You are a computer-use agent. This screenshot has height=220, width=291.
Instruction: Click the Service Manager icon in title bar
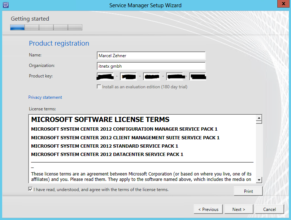(x=5, y=5)
